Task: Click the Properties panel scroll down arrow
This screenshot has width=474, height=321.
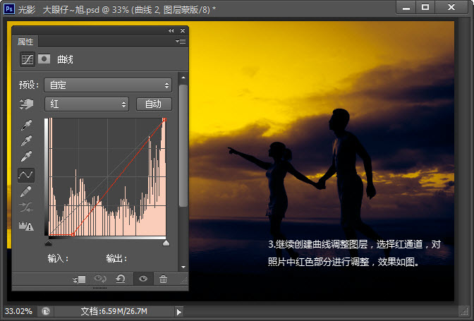Action: tap(183, 267)
